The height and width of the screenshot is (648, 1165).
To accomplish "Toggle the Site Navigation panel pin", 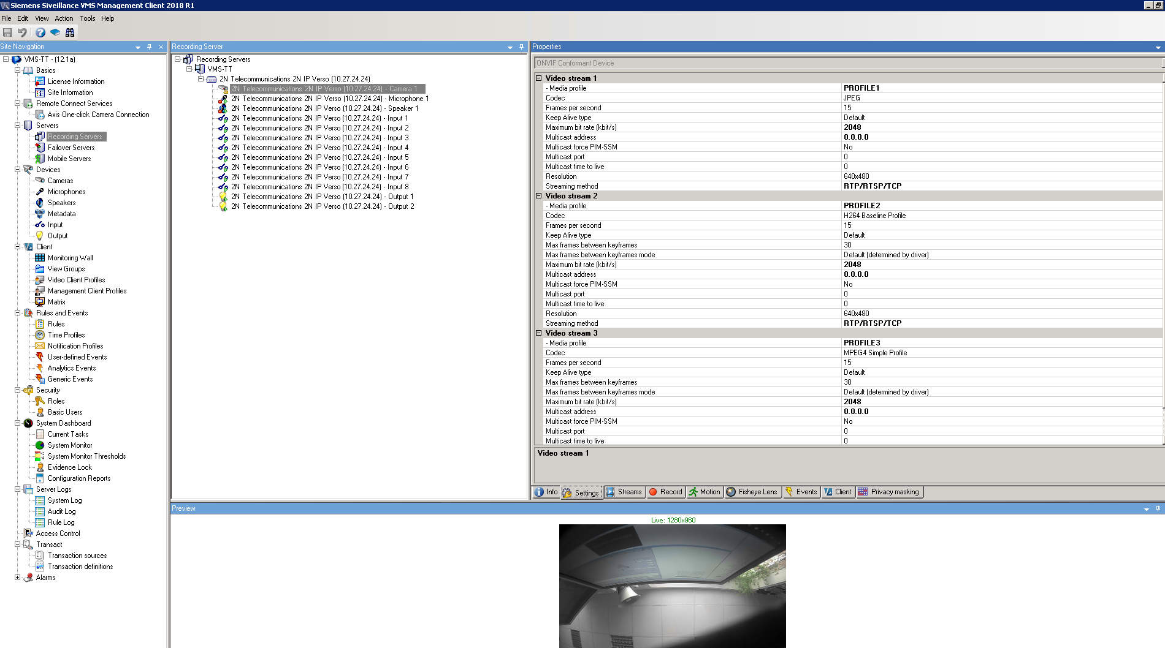I will 149,47.
